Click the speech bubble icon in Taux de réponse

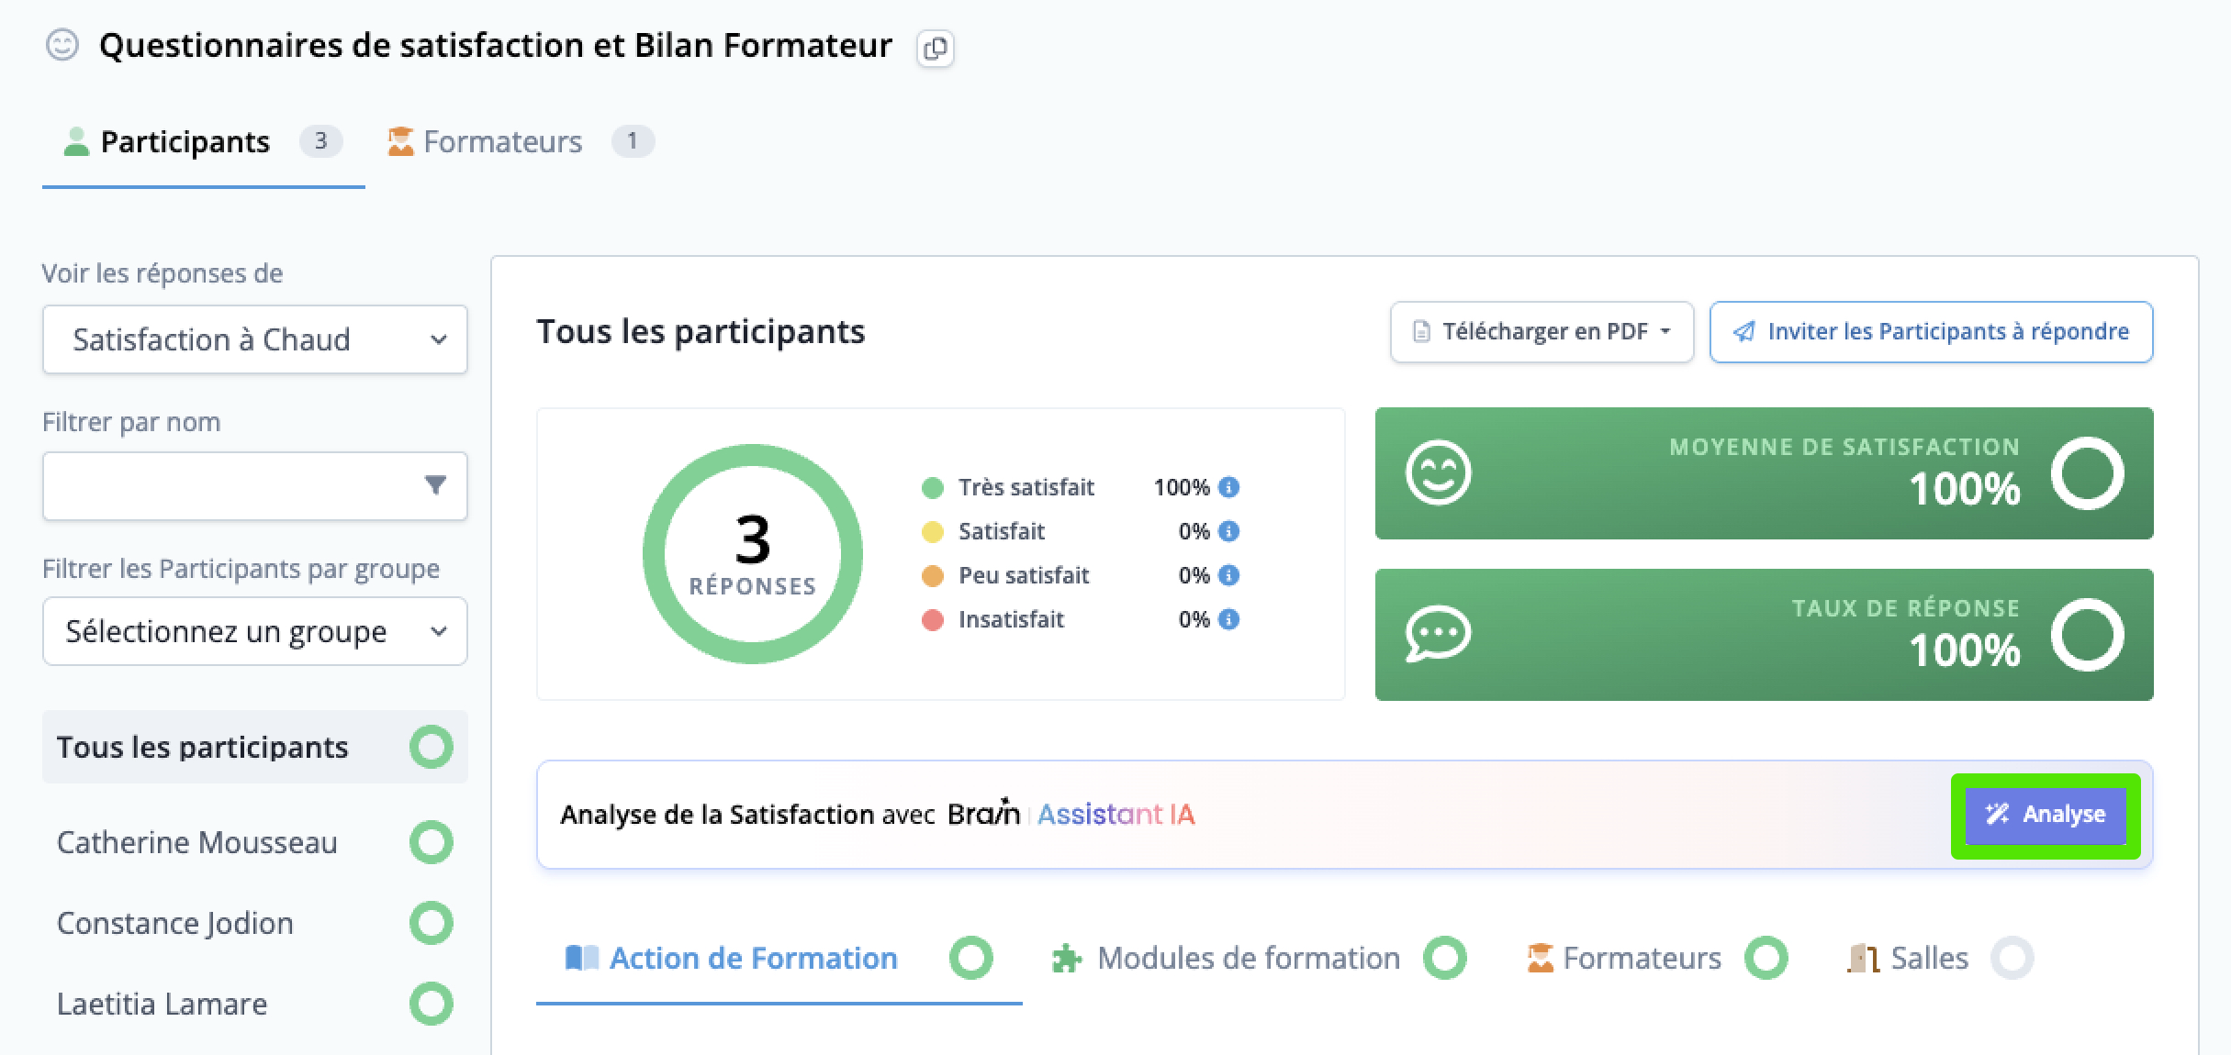pyautogui.click(x=1438, y=634)
